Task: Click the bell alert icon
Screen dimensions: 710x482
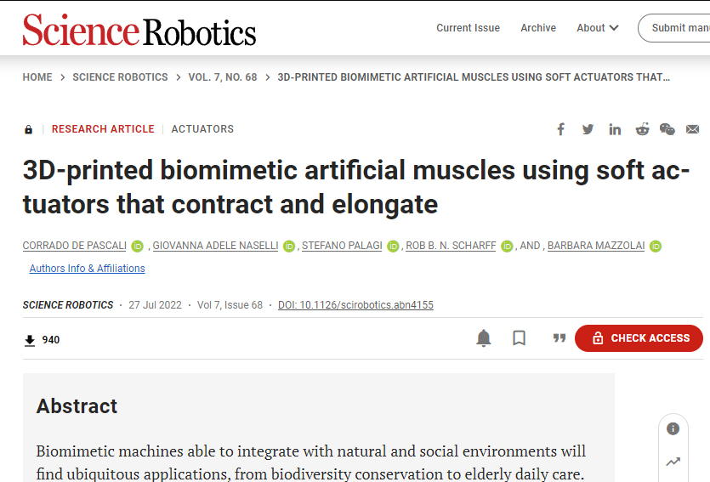Action: tap(484, 338)
